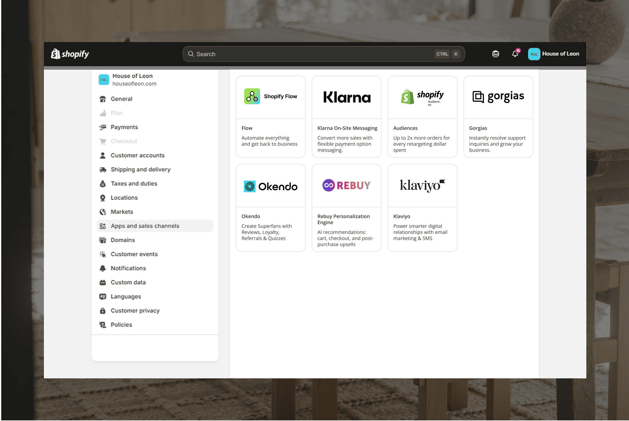Click the Locations pin icon
The height and width of the screenshot is (421, 629).
click(x=103, y=198)
